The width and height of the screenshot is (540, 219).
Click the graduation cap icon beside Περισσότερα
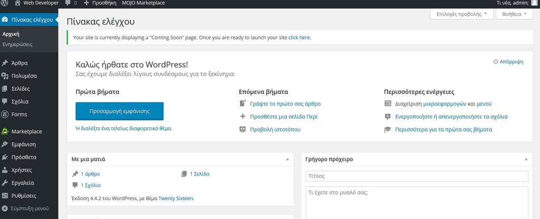point(388,130)
